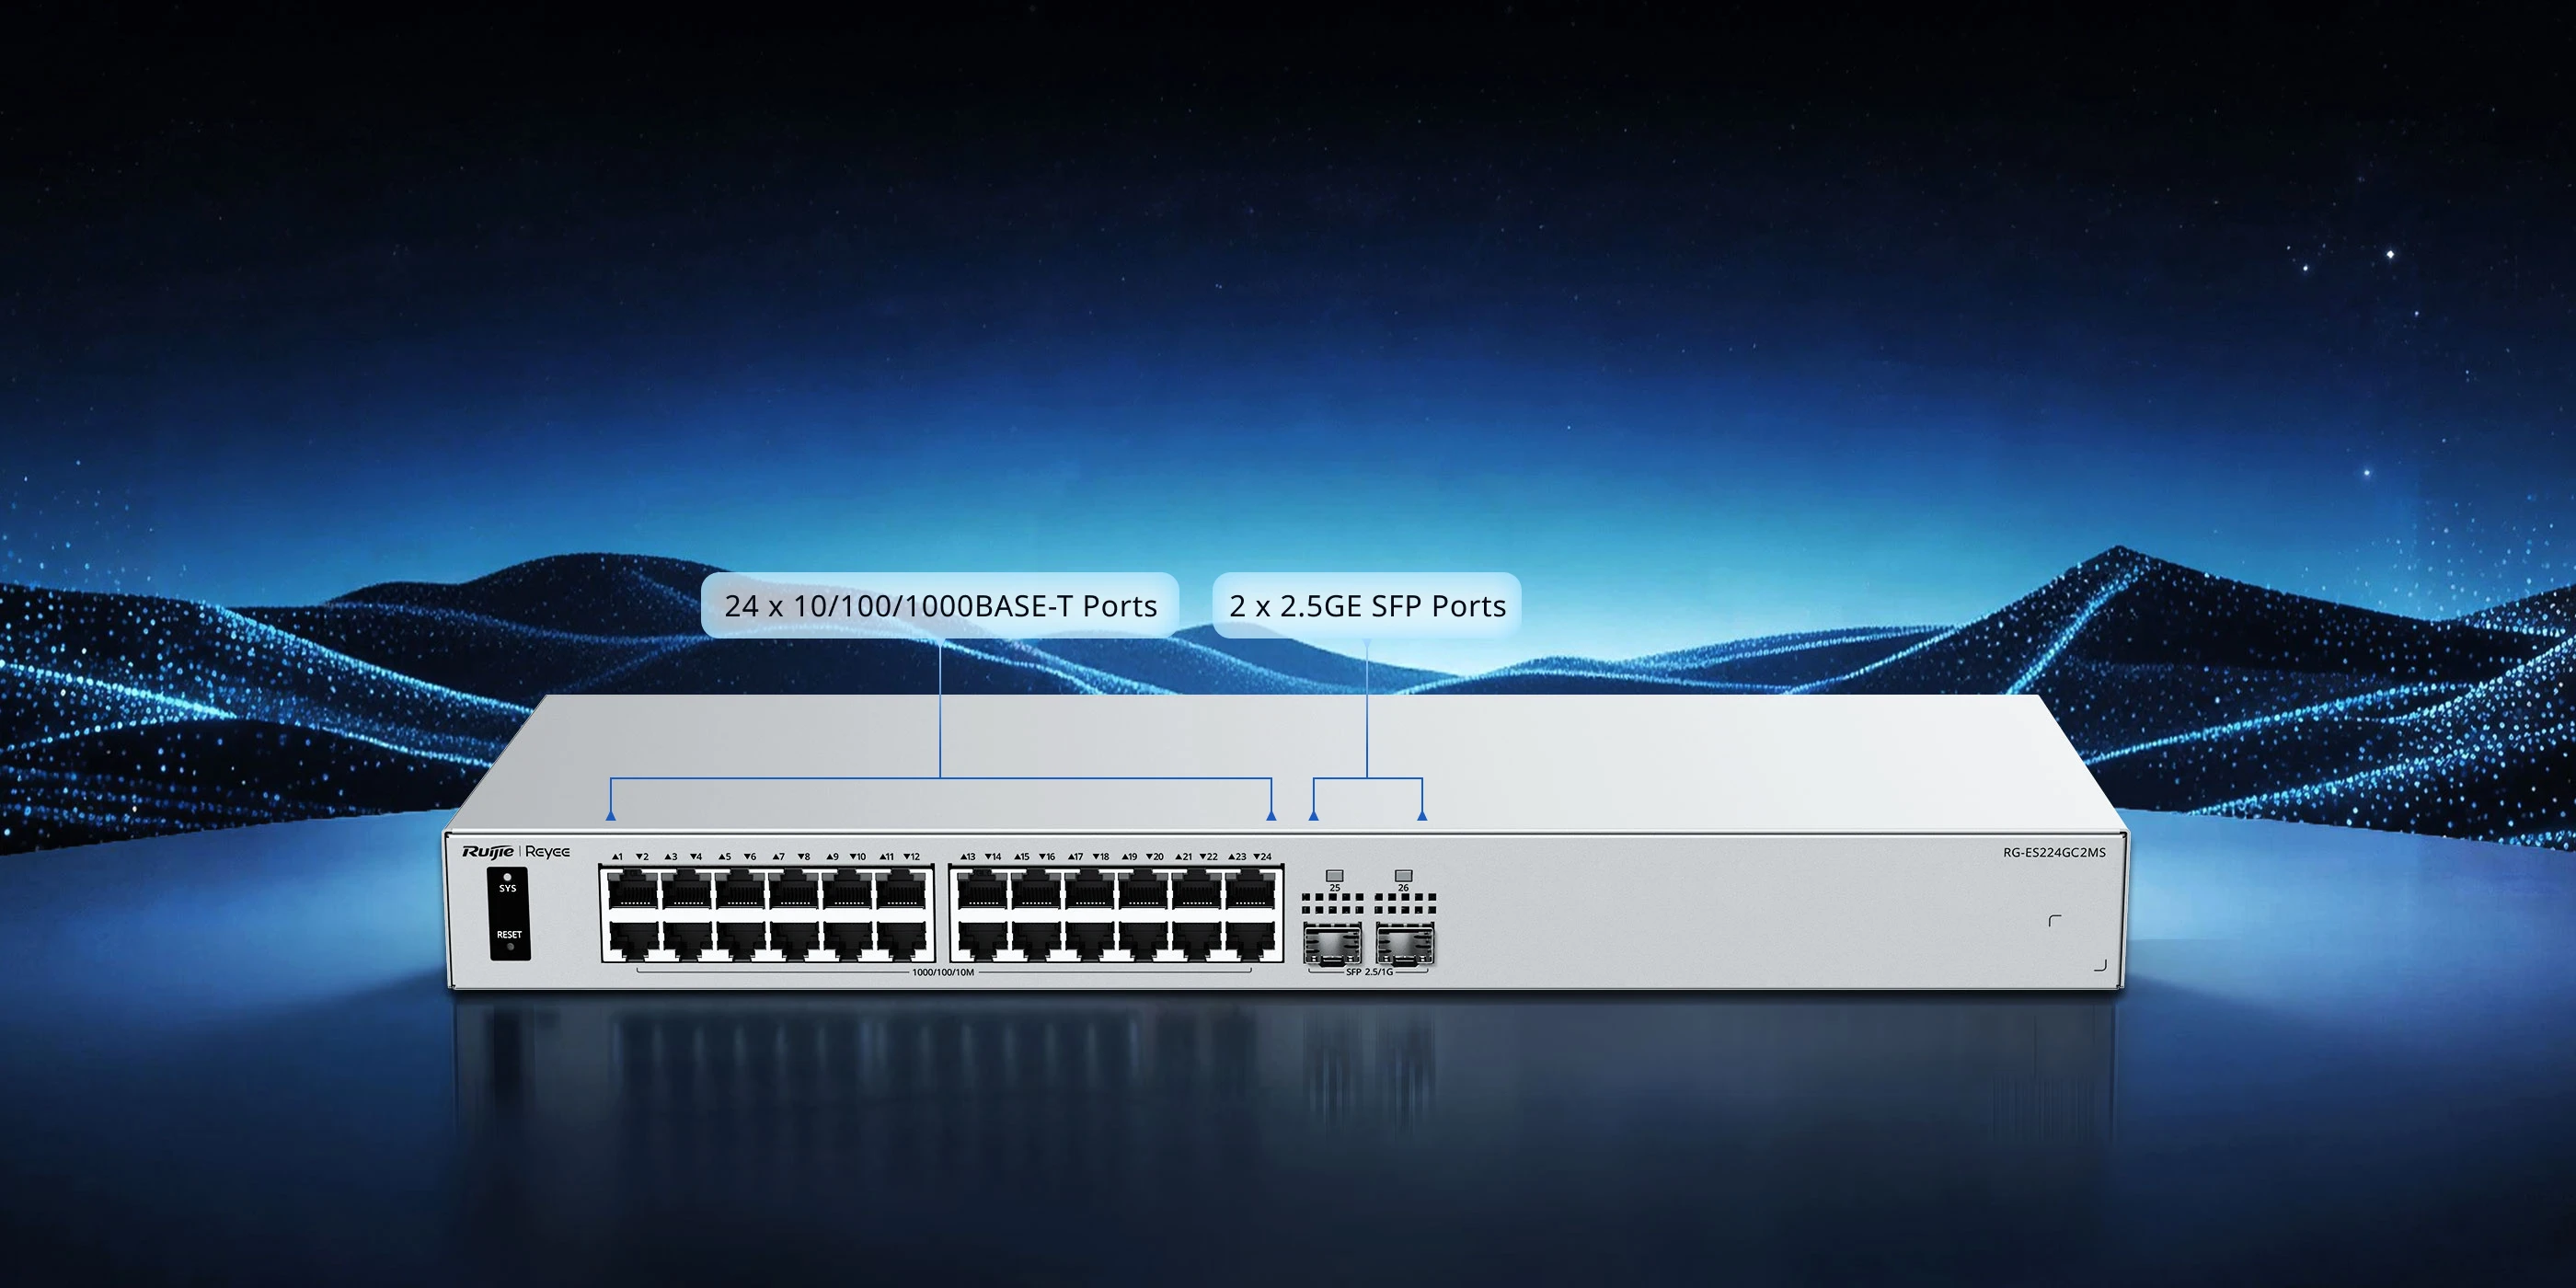Click the "▼18" port number label
The height and width of the screenshot is (1288, 2576).
point(1101,857)
